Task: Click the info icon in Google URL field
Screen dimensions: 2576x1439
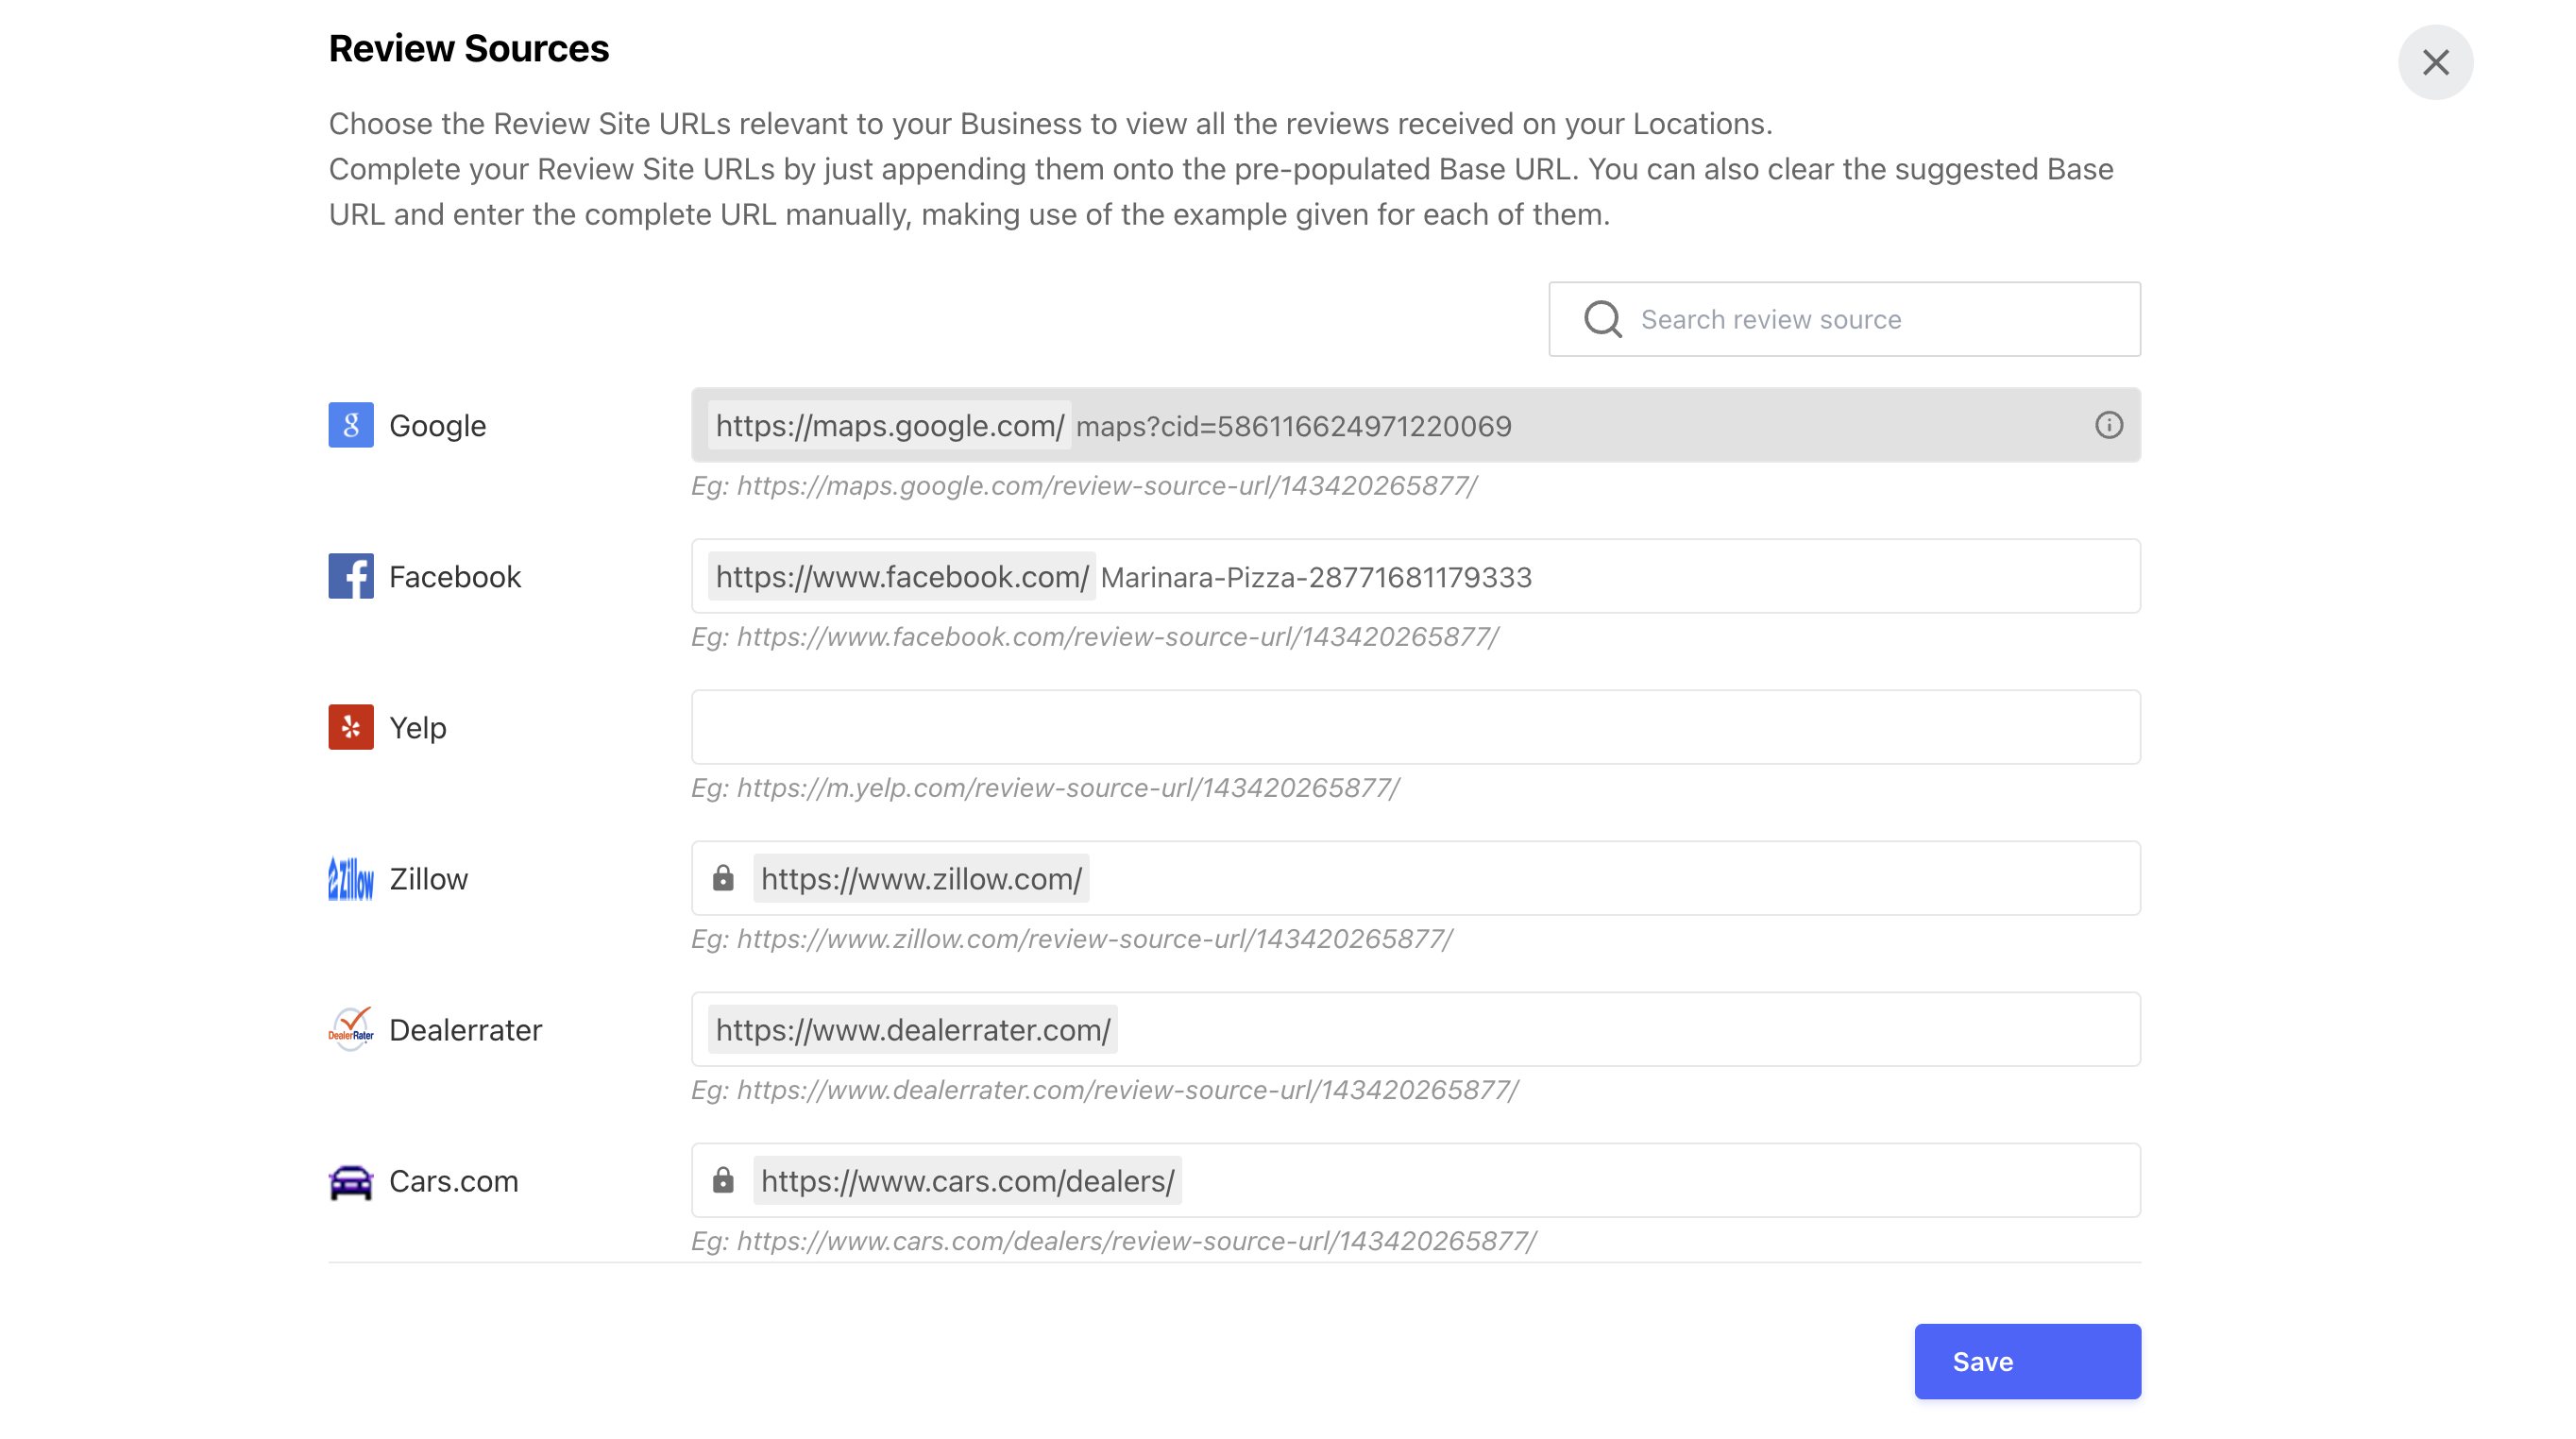Action: pyautogui.click(x=2108, y=425)
